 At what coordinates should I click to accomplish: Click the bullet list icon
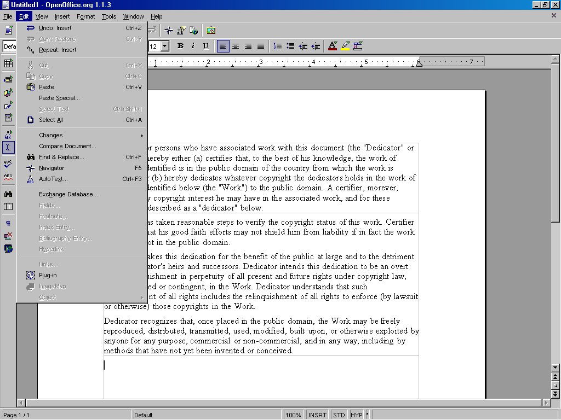coord(290,46)
